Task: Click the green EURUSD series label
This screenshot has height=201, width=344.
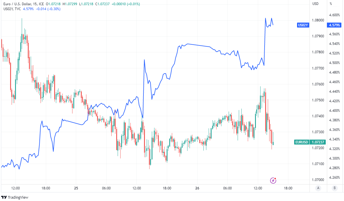Action: pyautogui.click(x=302, y=142)
